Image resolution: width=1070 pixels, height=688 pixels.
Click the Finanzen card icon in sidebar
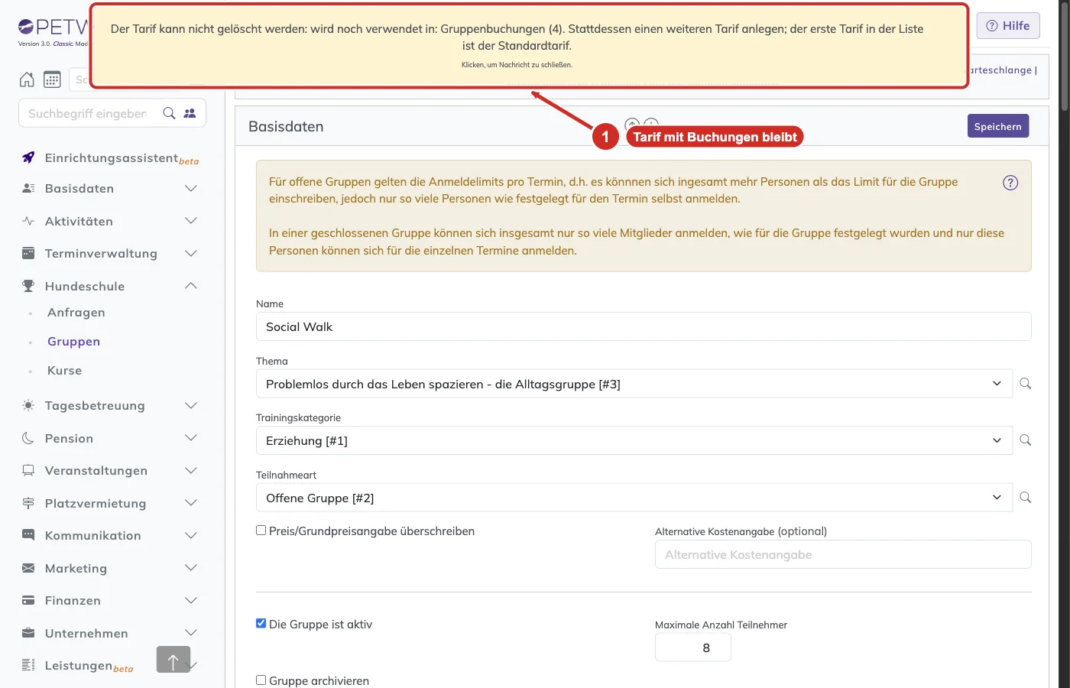28,600
